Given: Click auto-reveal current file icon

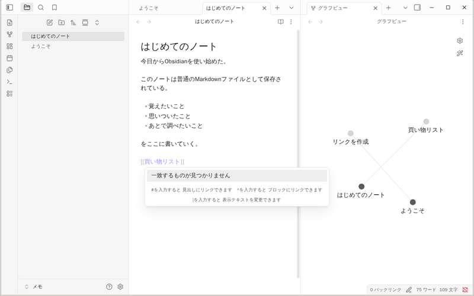Looking at the screenshot, I should click(x=85, y=22).
